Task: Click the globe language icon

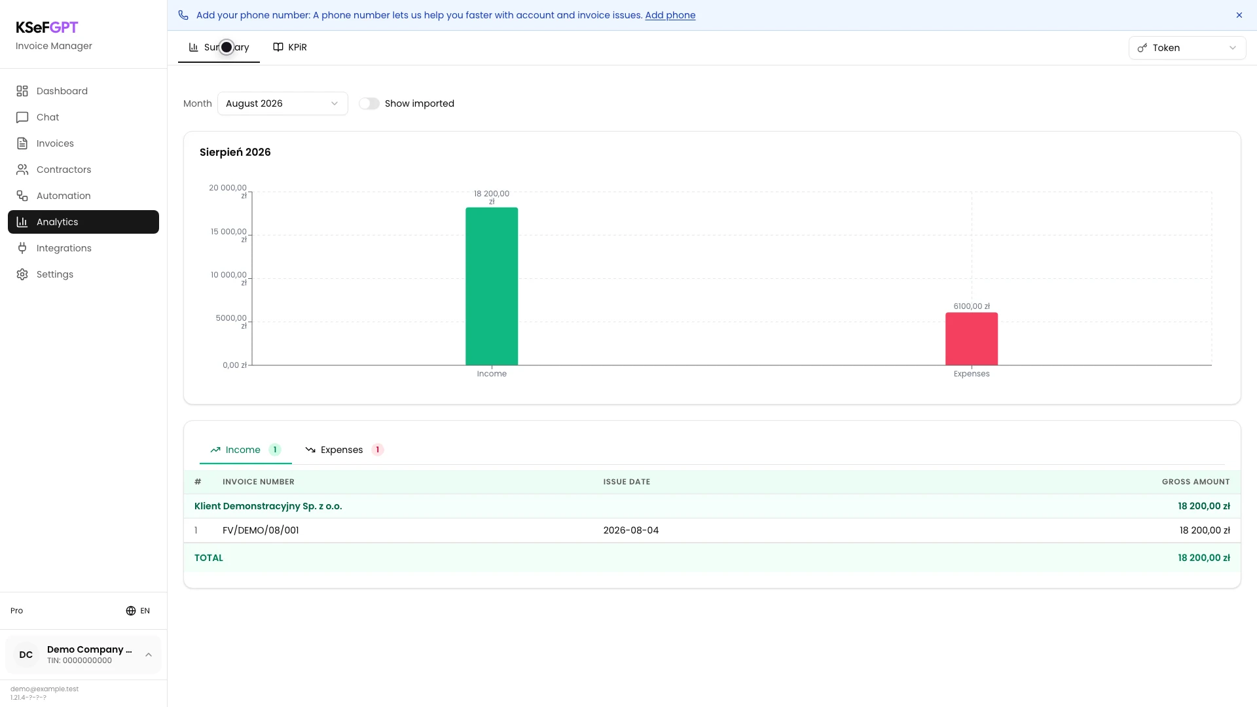Action: (131, 611)
